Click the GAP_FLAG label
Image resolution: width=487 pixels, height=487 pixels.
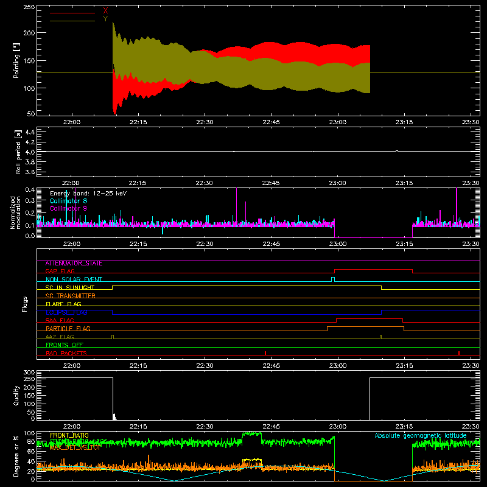(60, 271)
